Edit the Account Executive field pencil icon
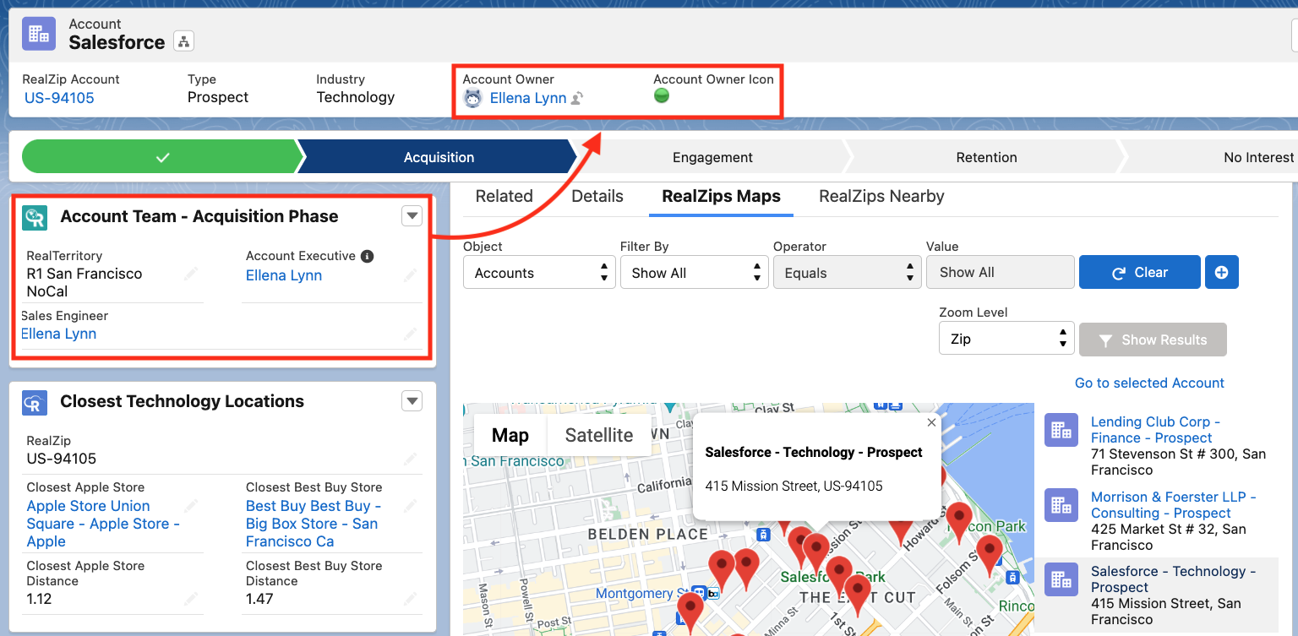 coord(410,275)
